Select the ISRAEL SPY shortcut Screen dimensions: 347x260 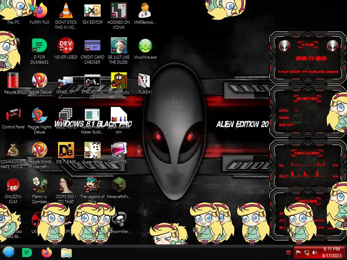[x=66, y=85]
